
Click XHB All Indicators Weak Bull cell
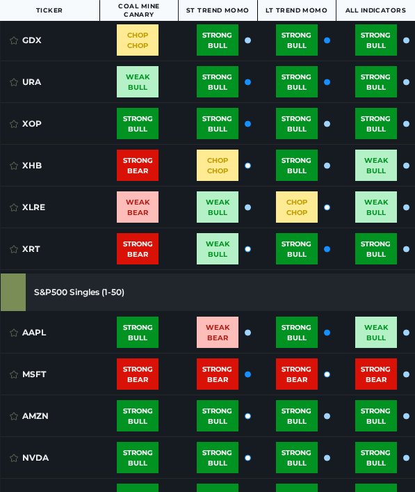376,166
